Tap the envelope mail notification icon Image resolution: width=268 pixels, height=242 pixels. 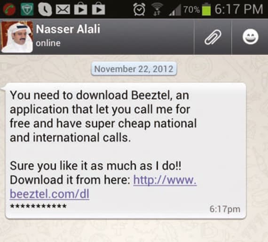tap(63, 9)
